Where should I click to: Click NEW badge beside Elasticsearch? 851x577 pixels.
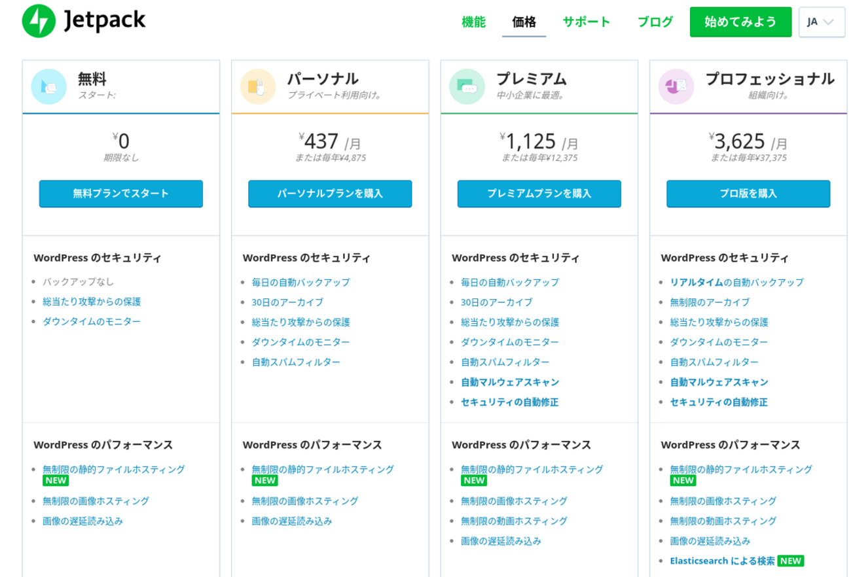pyautogui.click(x=791, y=561)
